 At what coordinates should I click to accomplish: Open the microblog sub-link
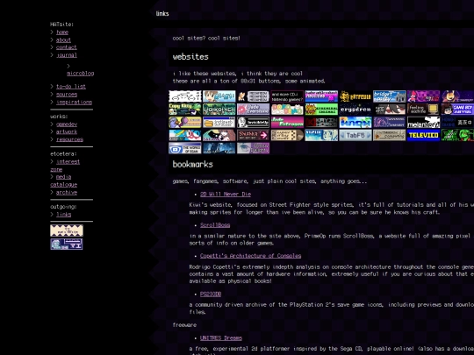pos(81,74)
